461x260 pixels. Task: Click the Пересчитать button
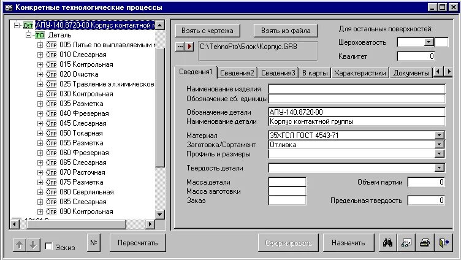pos(137,243)
